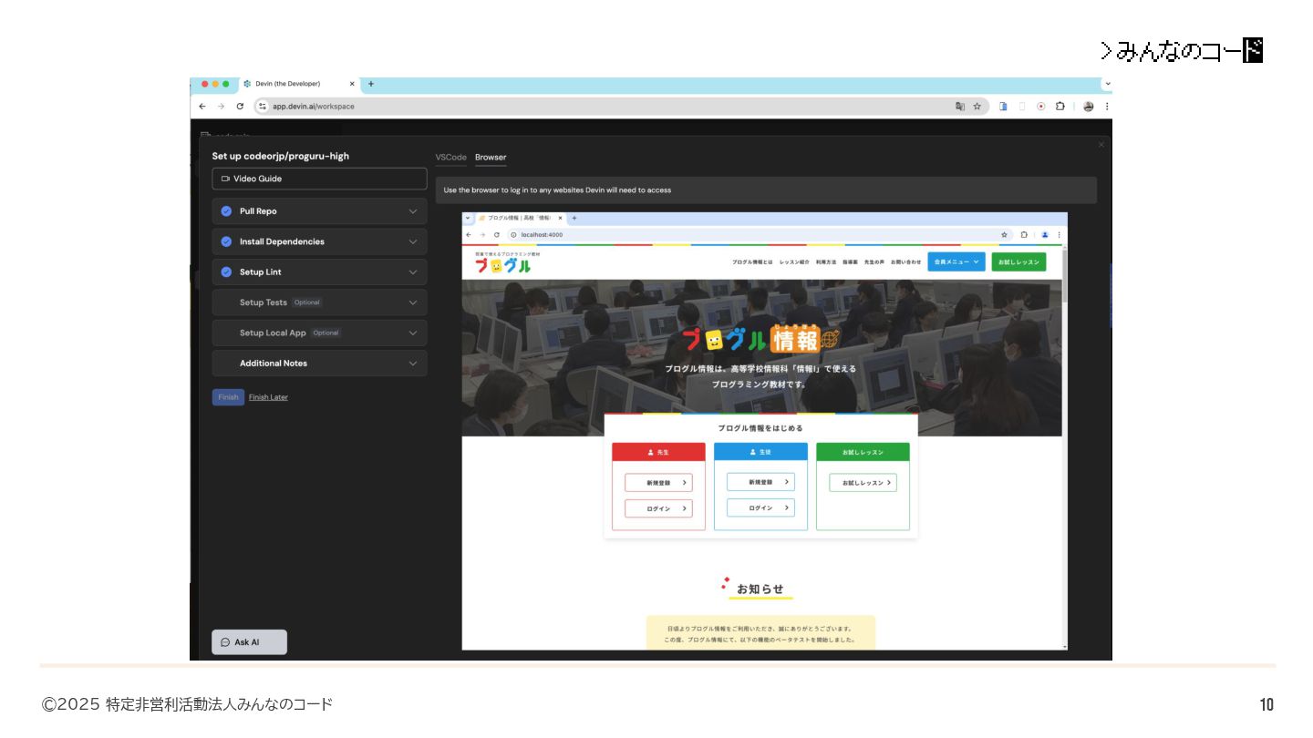The width and height of the screenshot is (1313, 738).
Task: Bookmark the localhost:4000 page star
Action: tap(1005, 234)
